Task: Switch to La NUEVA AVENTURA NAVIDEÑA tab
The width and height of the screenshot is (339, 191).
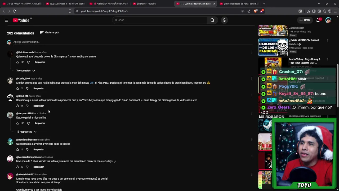Action: click(22, 4)
